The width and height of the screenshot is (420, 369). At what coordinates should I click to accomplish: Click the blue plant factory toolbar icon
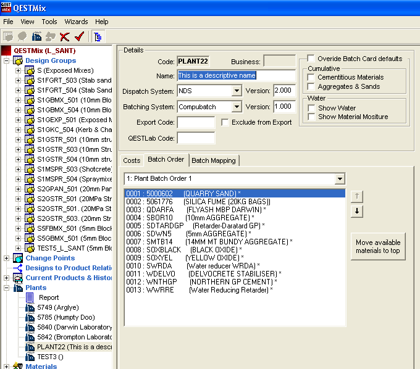pos(36,36)
